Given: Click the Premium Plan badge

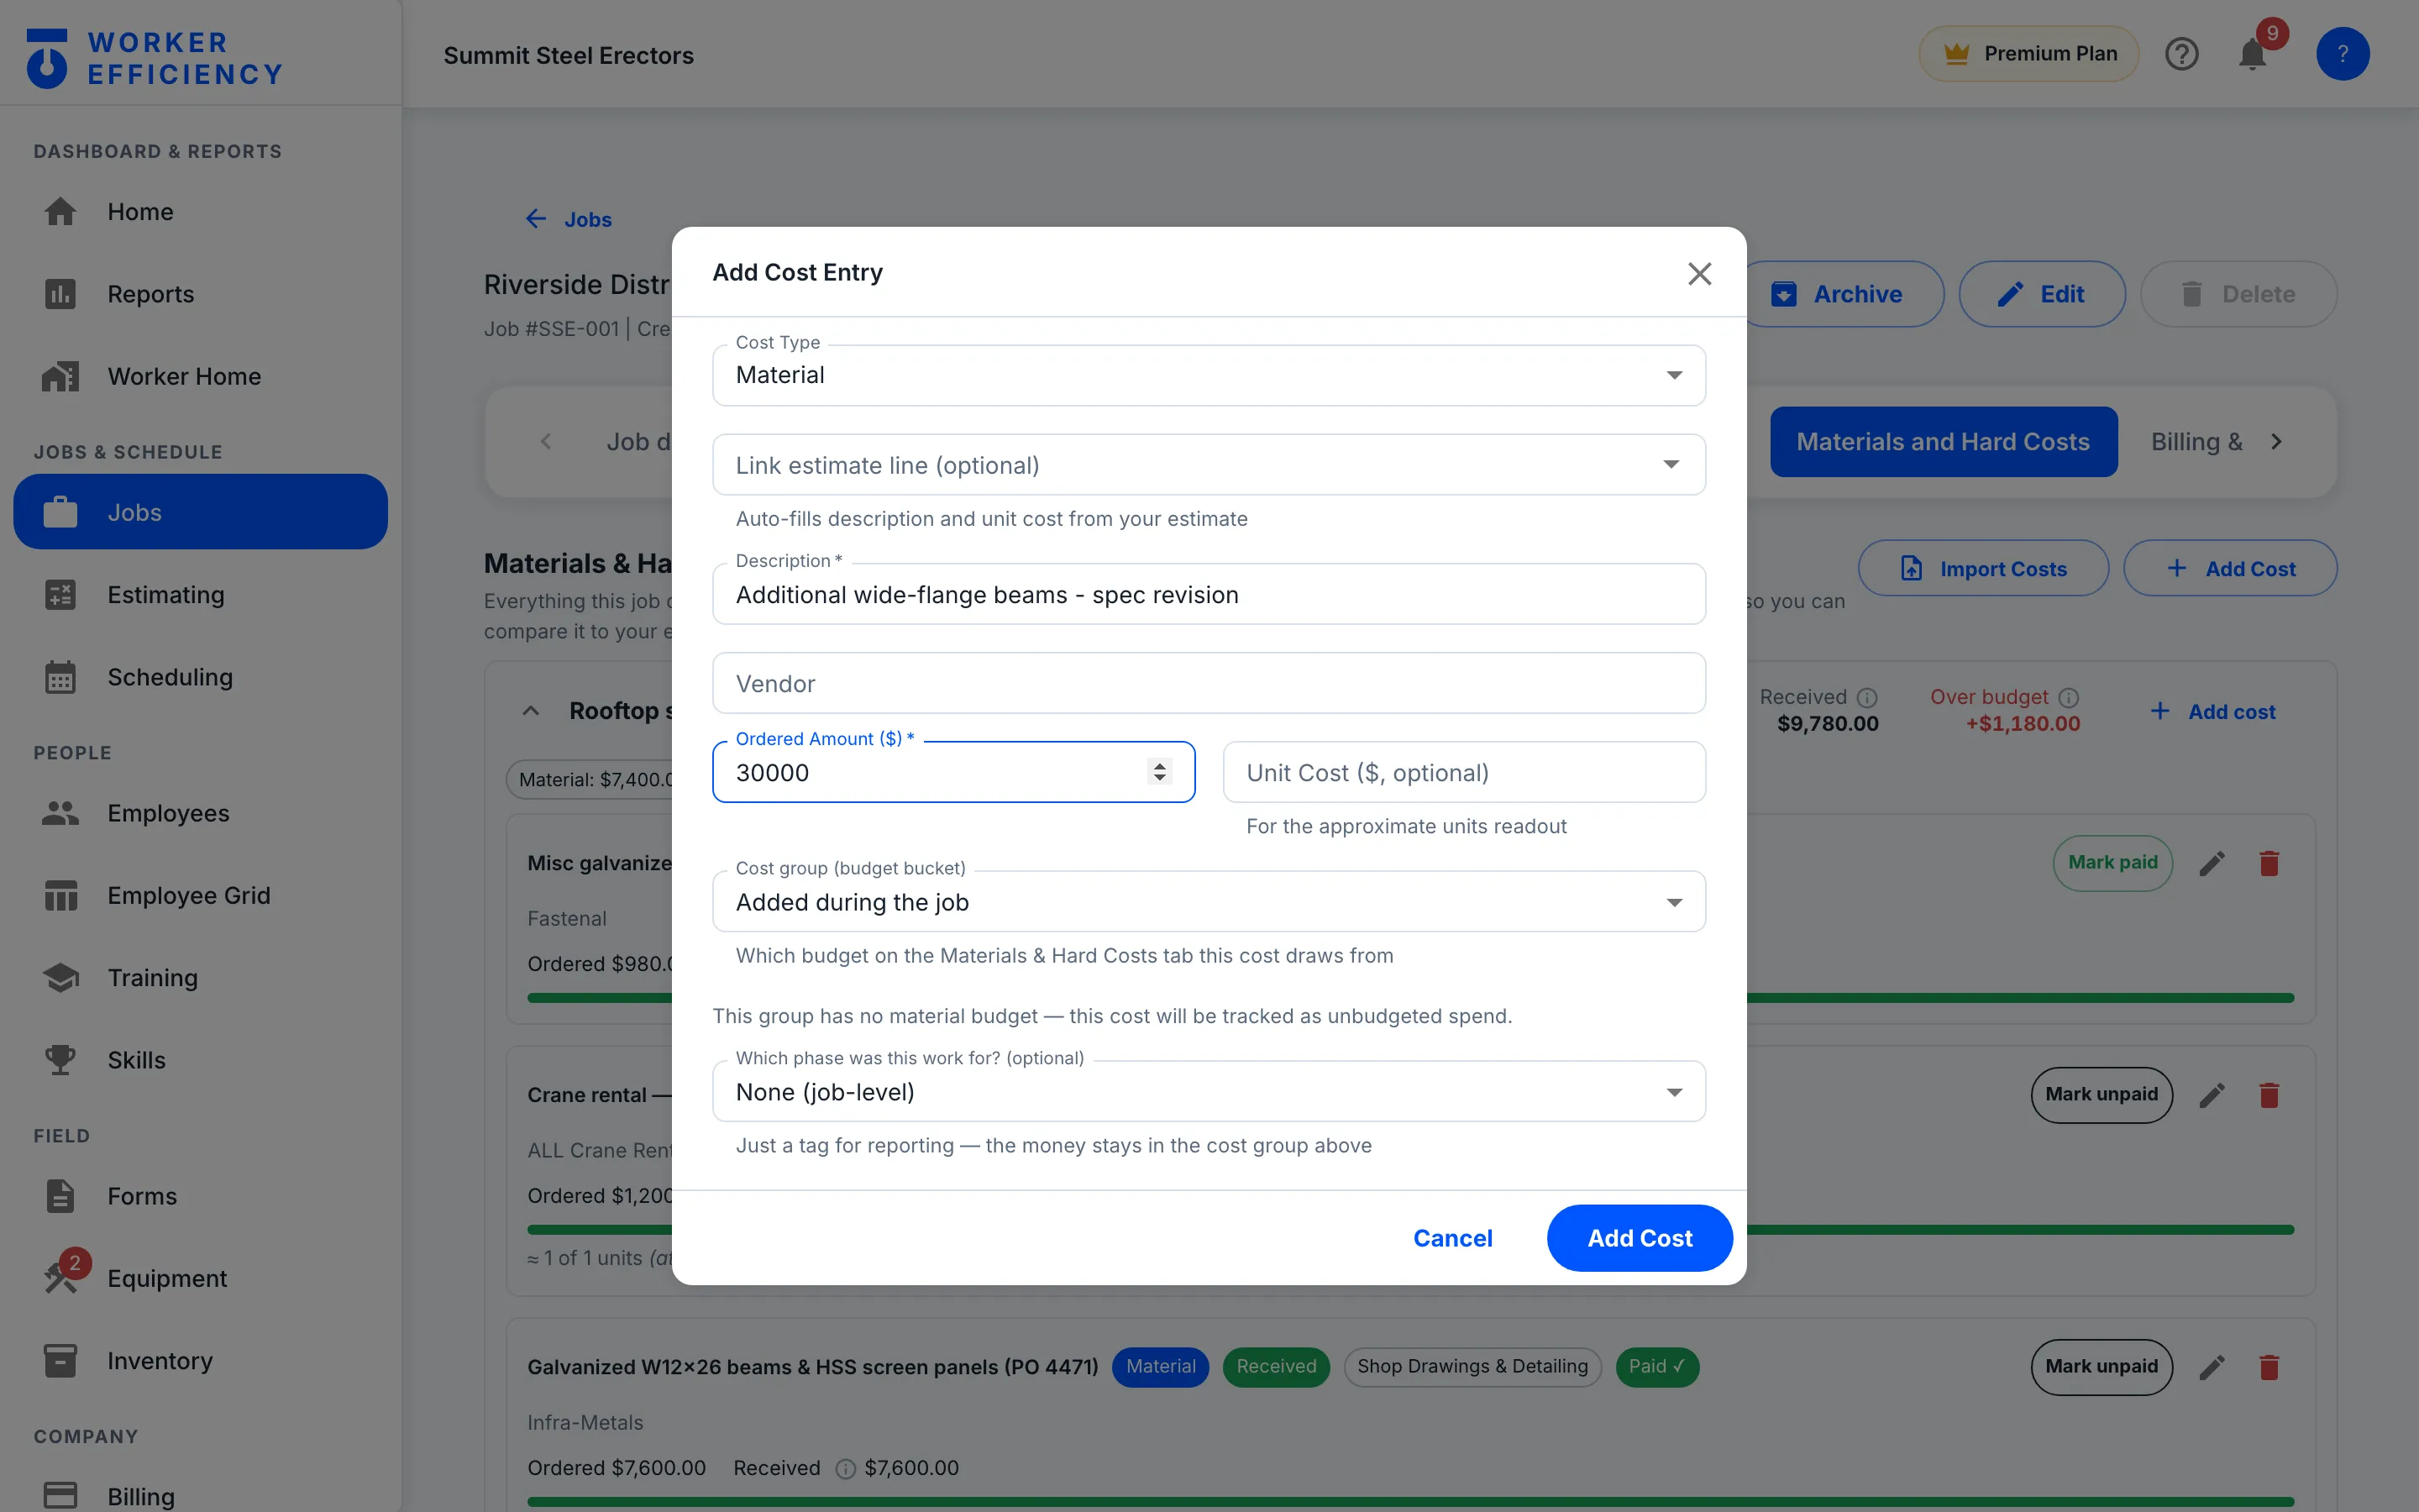Looking at the screenshot, I should tap(2028, 54).
